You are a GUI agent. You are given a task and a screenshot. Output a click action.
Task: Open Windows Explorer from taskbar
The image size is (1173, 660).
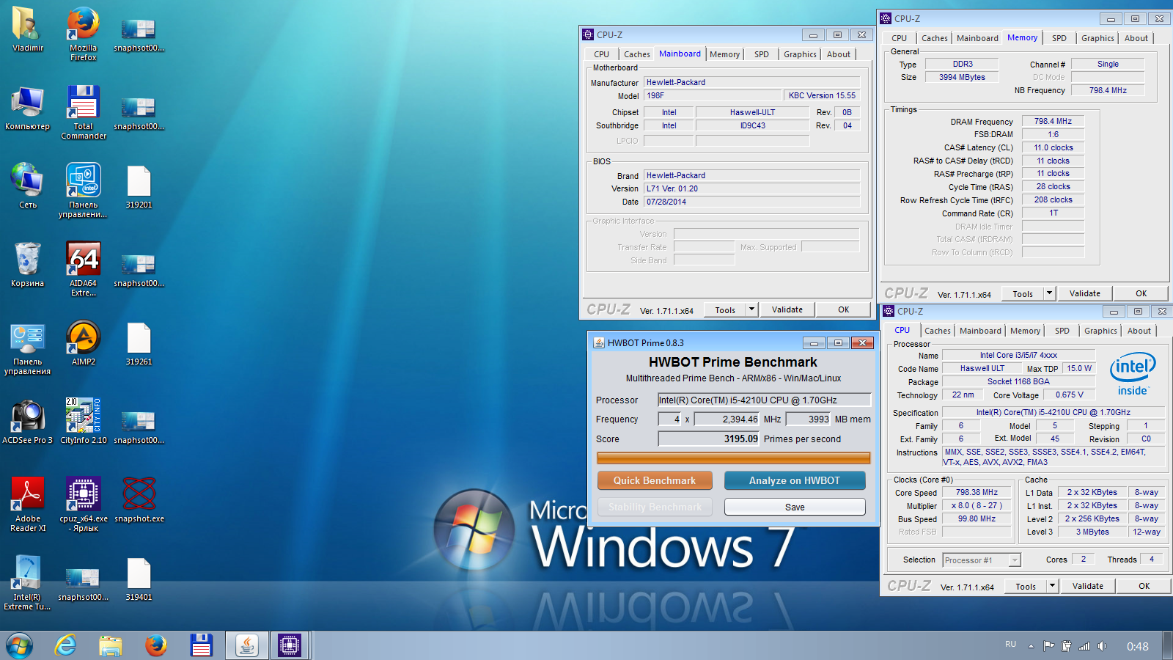pyautogui.click(x=111, y=646)
